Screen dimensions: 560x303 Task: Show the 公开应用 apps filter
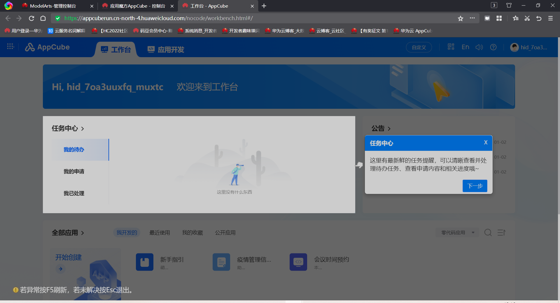pyautogui.click(x=225, y=233)
